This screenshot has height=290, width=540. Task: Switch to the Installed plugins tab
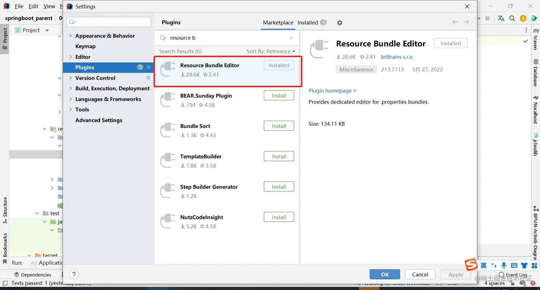tap(311, 22)
